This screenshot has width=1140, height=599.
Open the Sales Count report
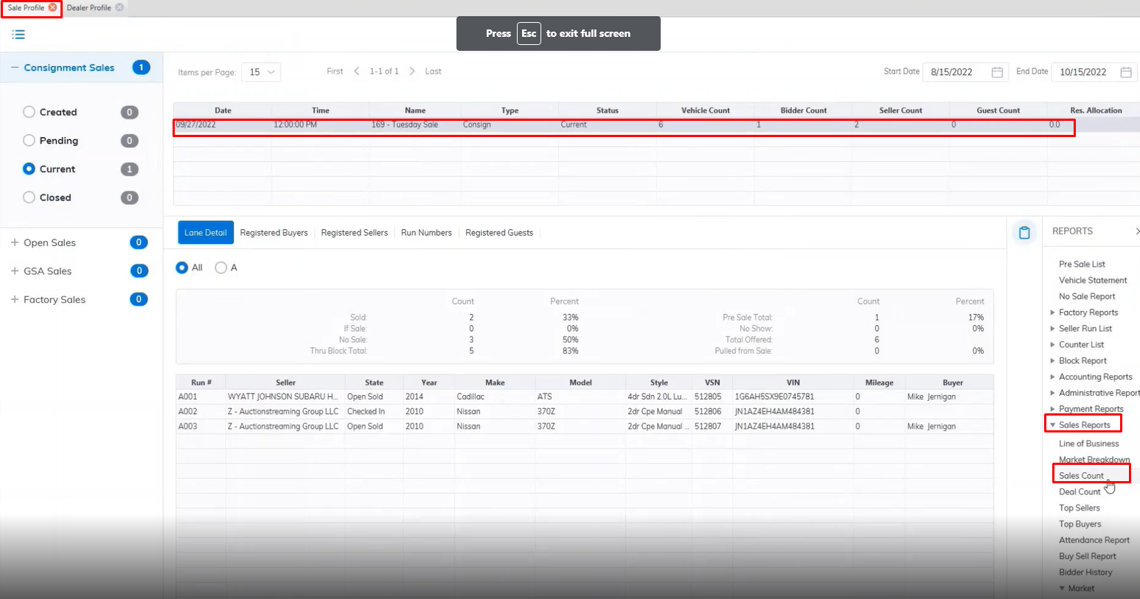pyautogui.click(x=1081, y=476)
